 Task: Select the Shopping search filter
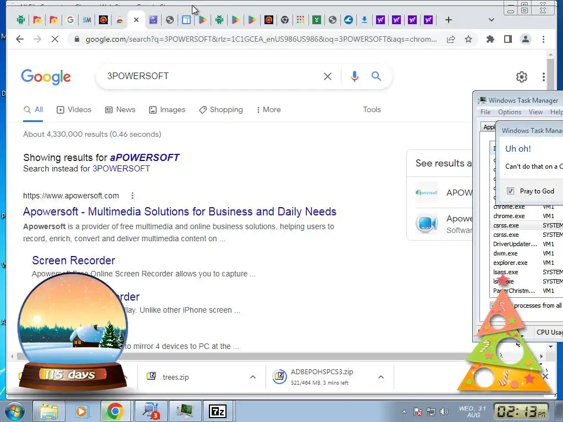[x=221, y=110]
